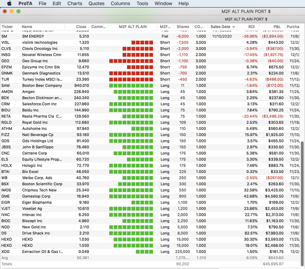Screen dimensions: 305x269
Task: Sort by the Ticker column header
Action: [7, 27]
